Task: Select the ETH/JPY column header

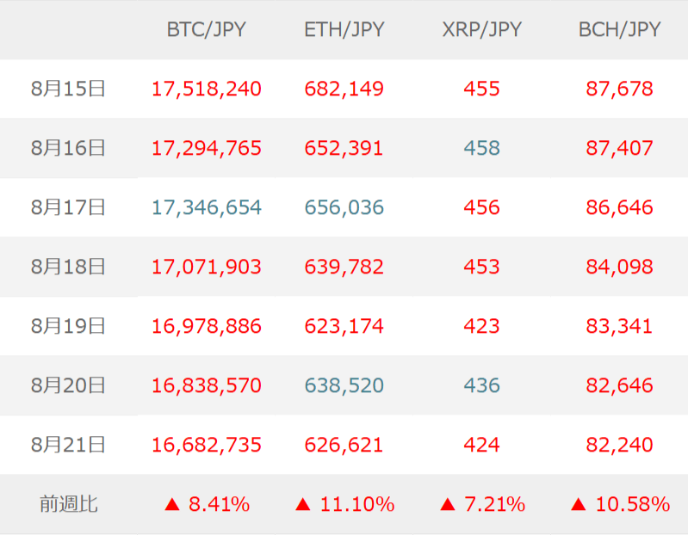Action: [x=344, y=29]
